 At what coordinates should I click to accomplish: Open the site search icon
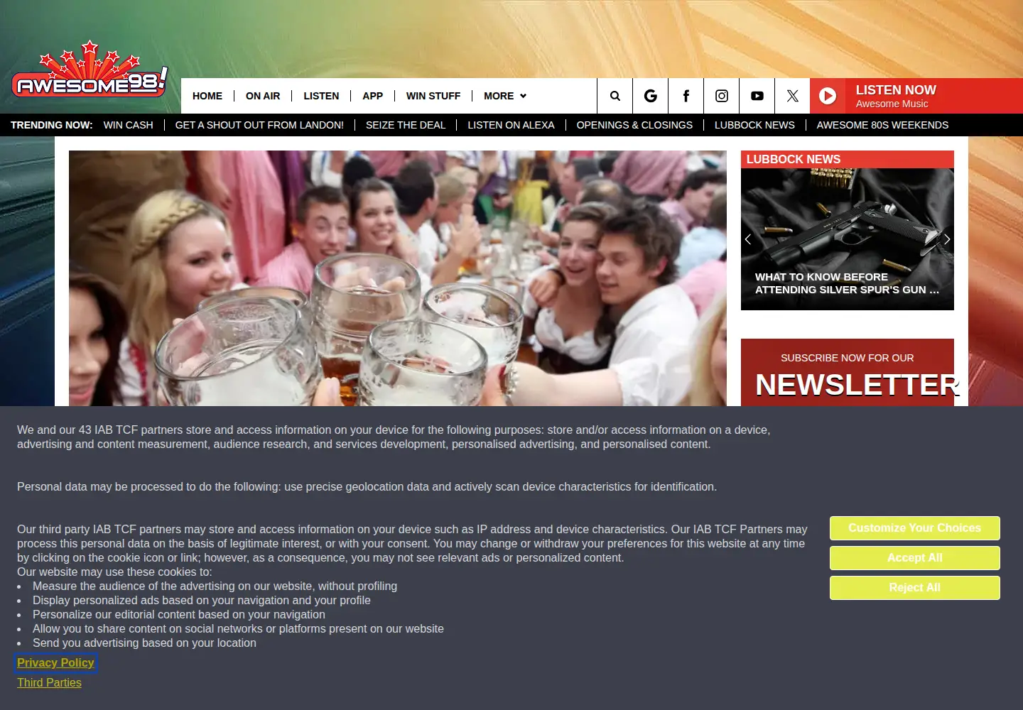click(615, 96)
